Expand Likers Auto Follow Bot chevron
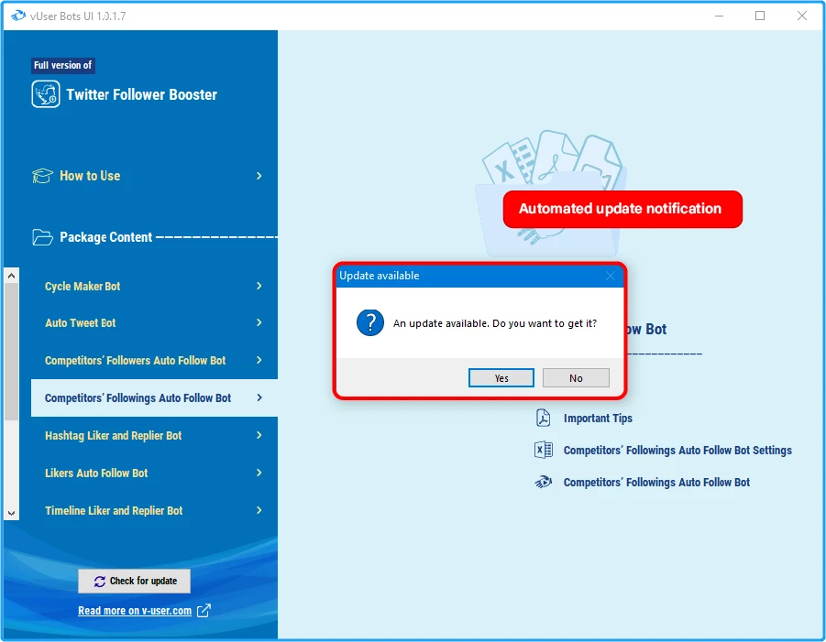This screenshot has width=826, height=642. point(259,473)
